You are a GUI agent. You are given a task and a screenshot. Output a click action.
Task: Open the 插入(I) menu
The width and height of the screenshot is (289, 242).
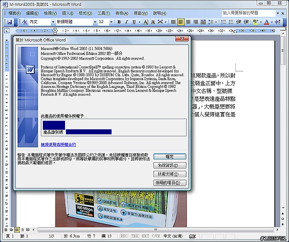pyautogui.click(x=68, y=14)
